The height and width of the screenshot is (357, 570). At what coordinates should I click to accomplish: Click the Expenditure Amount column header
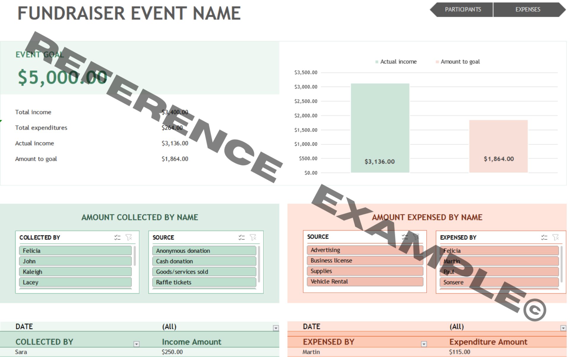click(x=488, y=342)
